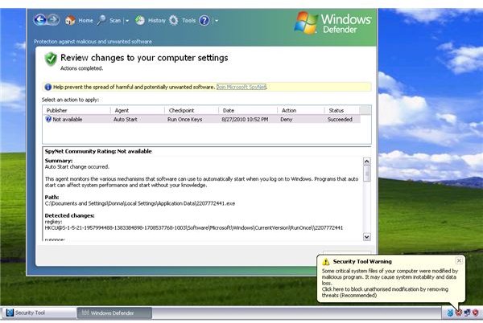Click the info icon in yellow banner
Image resolution: width=483 pixels, height=323 pixels.
click(48, 87)
